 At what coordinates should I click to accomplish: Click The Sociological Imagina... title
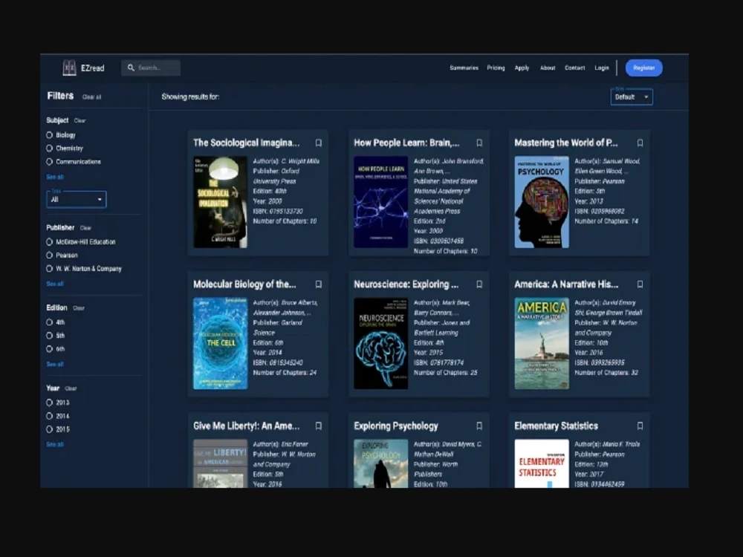tap(247, 143)
